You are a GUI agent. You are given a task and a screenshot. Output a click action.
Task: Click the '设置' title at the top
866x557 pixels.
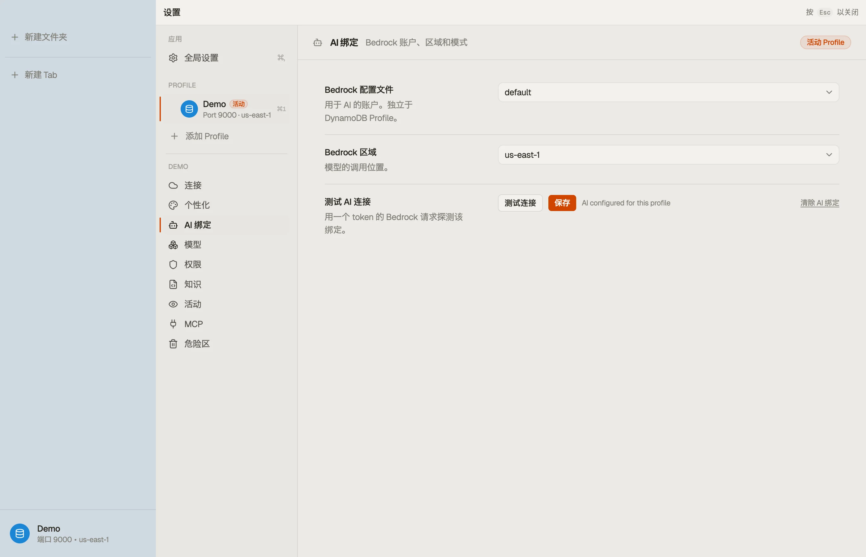[172, 12]
